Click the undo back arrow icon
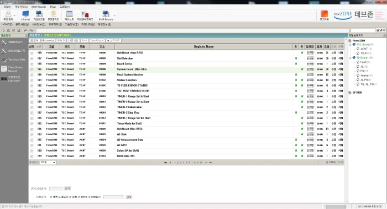This screenshot has height=209, width=387. [x=25, y=30]
